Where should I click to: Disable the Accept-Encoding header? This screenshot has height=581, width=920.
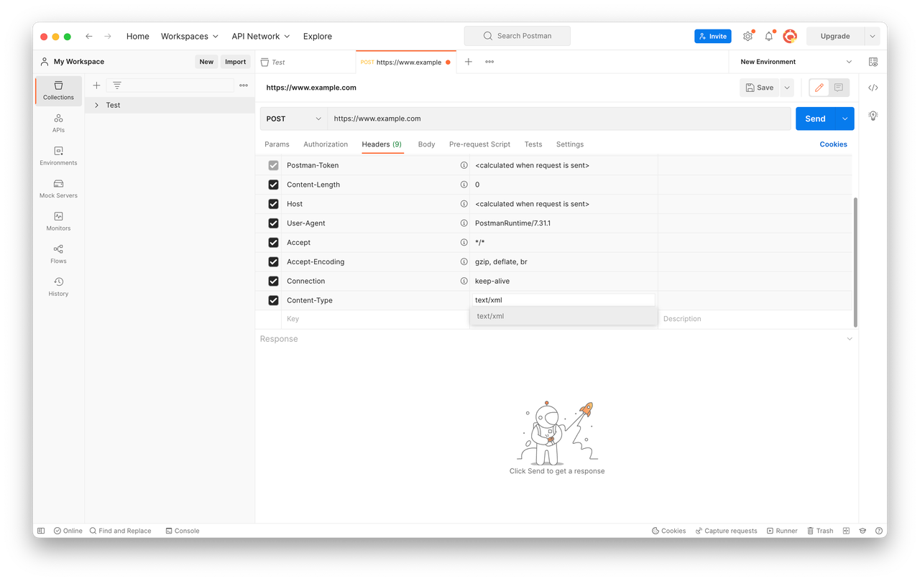click(x=273, y=261)
